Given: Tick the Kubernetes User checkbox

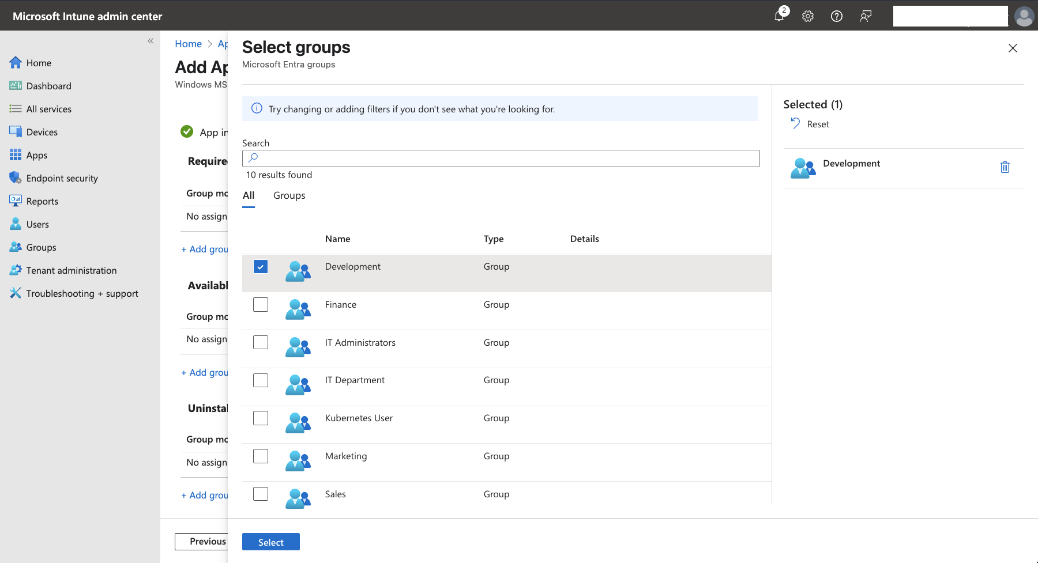Looking at the screenshot, I should click(261, 418).
